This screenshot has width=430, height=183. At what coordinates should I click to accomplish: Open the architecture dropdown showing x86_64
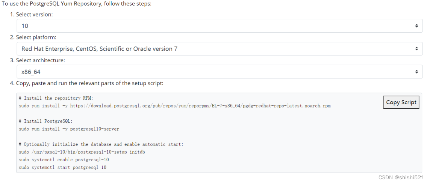tap(220, 72)
